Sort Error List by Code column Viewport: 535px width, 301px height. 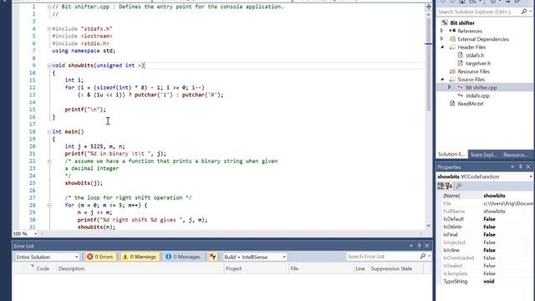pyautogui.click(x=43, y=268)
